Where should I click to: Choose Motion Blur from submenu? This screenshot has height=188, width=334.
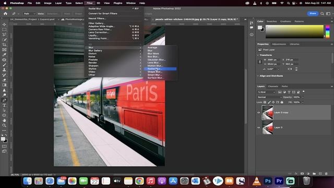click(x=160, y=66)
